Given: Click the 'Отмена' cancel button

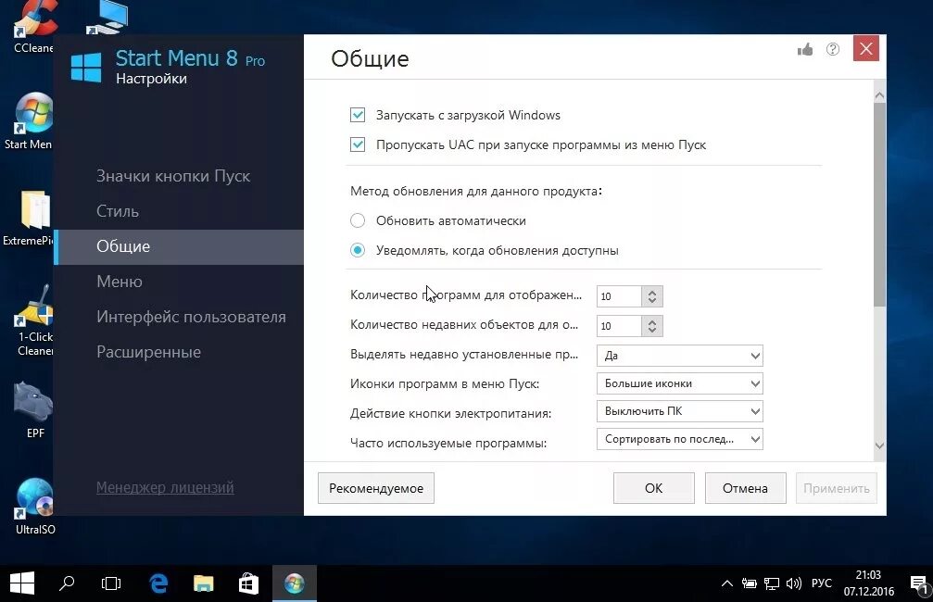Looking at the screenshot, I should [746, 488].
